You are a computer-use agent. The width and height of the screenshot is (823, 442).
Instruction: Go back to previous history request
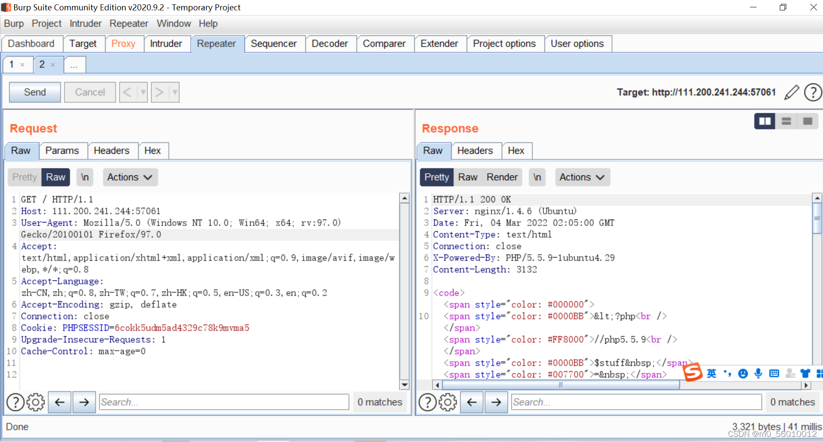point(127,92)
